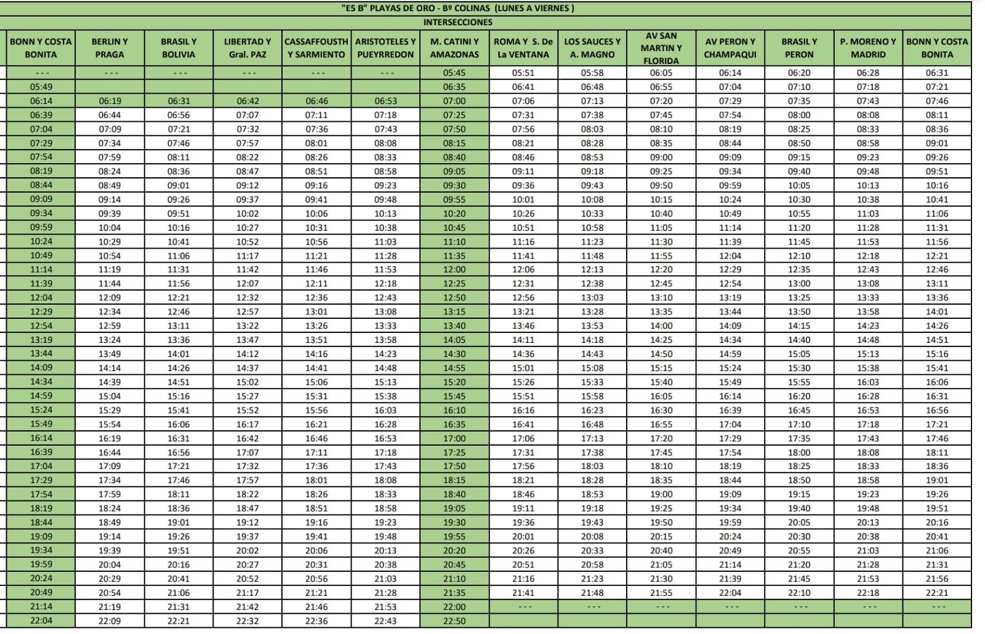The width and height of the screenshot is (985, 634).
Task: Select 22:04 in the first column's last row
Action: click(41, 620)
